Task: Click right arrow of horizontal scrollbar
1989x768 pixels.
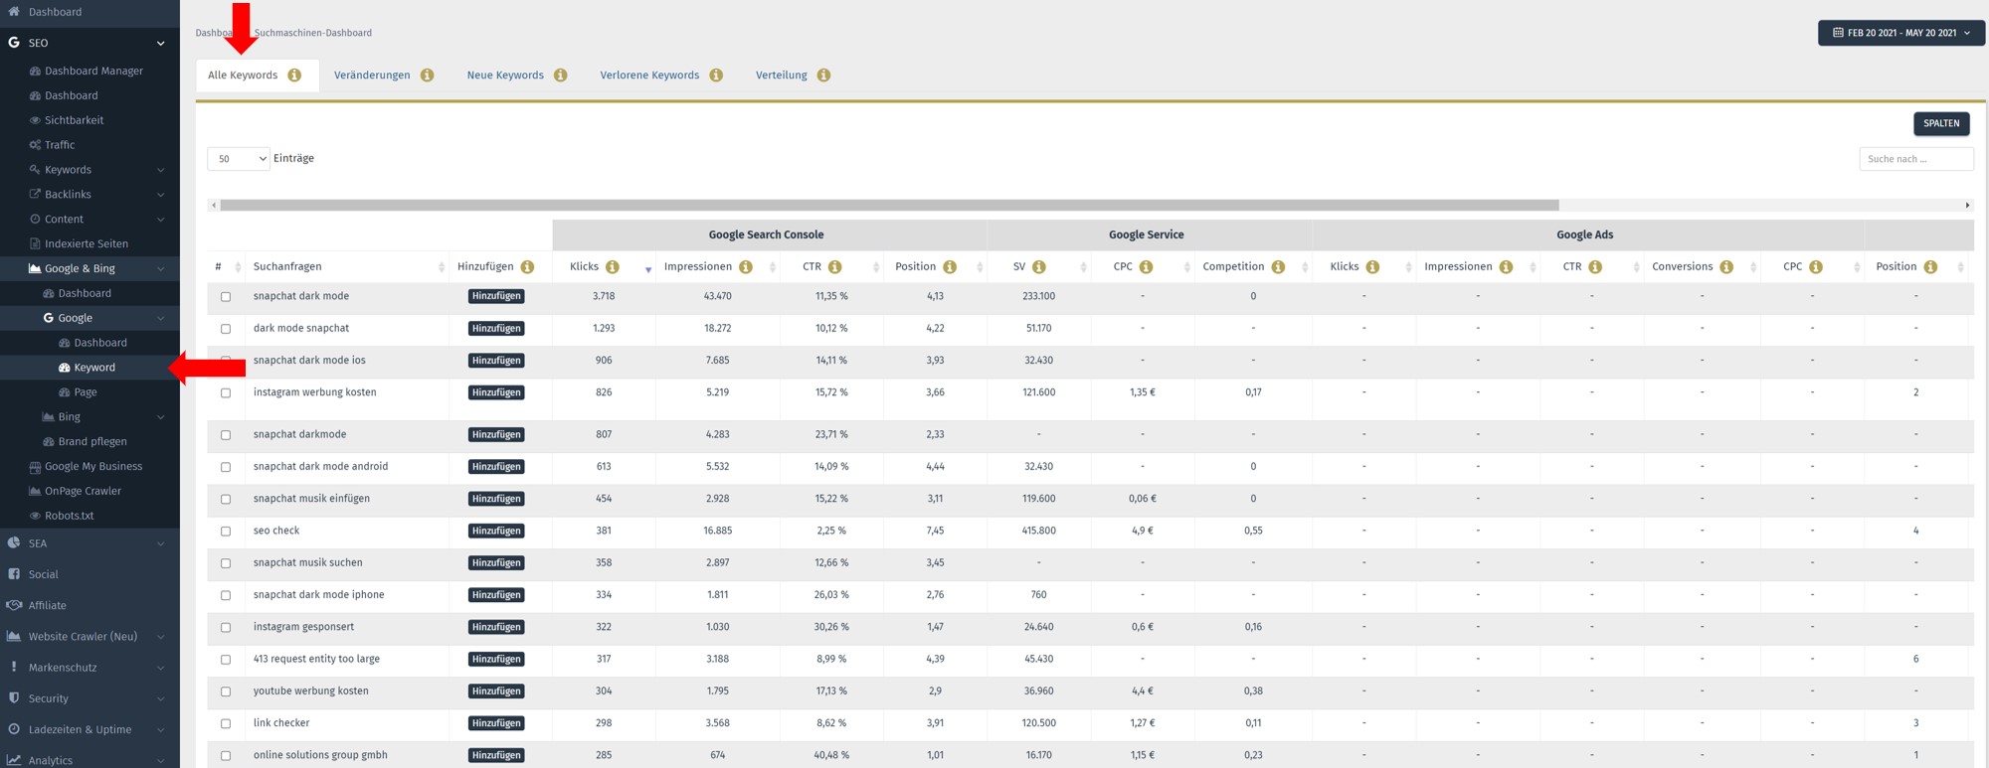Action: coord(1967,206)
